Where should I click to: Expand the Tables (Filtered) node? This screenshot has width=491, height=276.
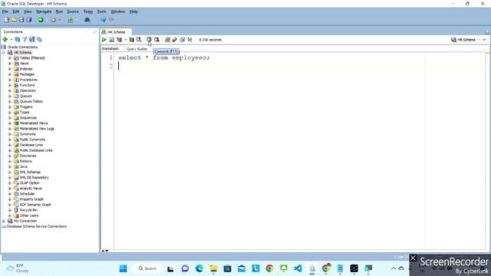pyautogui.click(x=10, y=58)
